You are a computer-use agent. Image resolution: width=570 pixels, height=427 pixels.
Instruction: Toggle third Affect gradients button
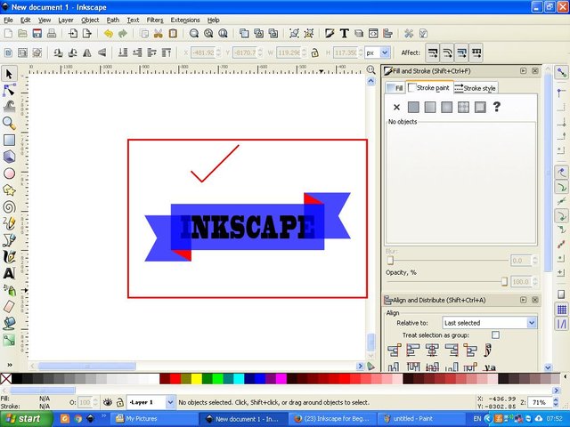pos(461,53)
